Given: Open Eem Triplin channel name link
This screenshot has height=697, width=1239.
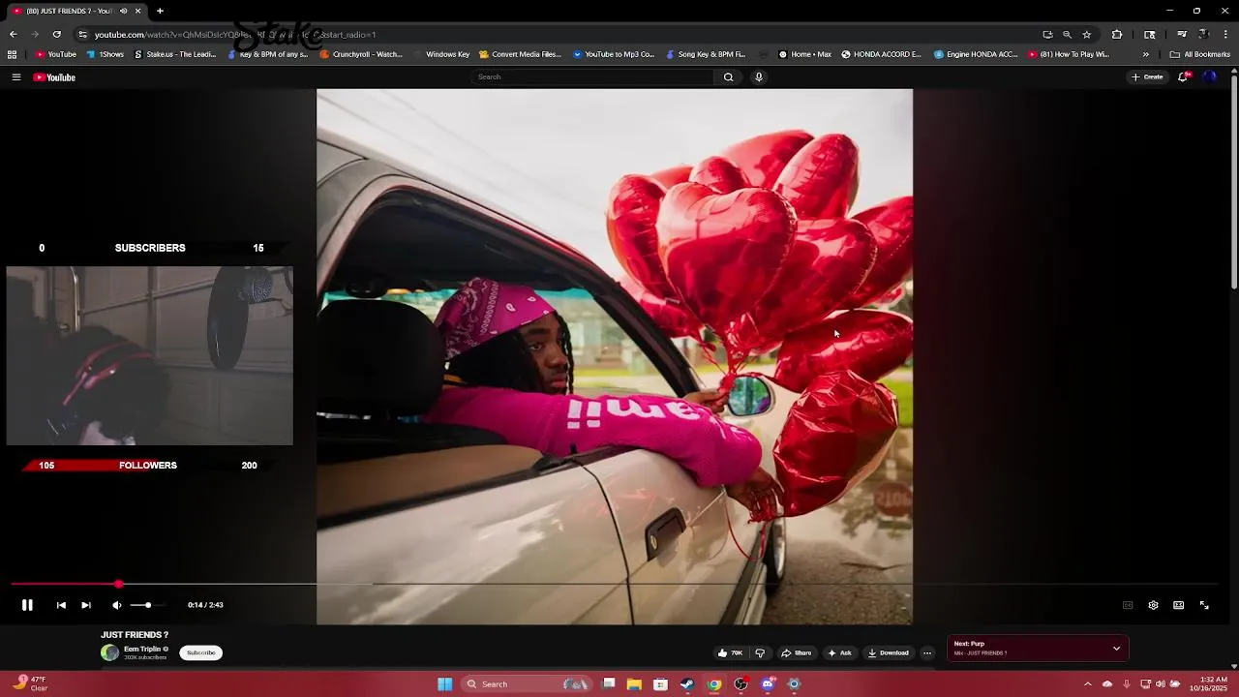Looking at the screenshot, I should coord(142,649).
